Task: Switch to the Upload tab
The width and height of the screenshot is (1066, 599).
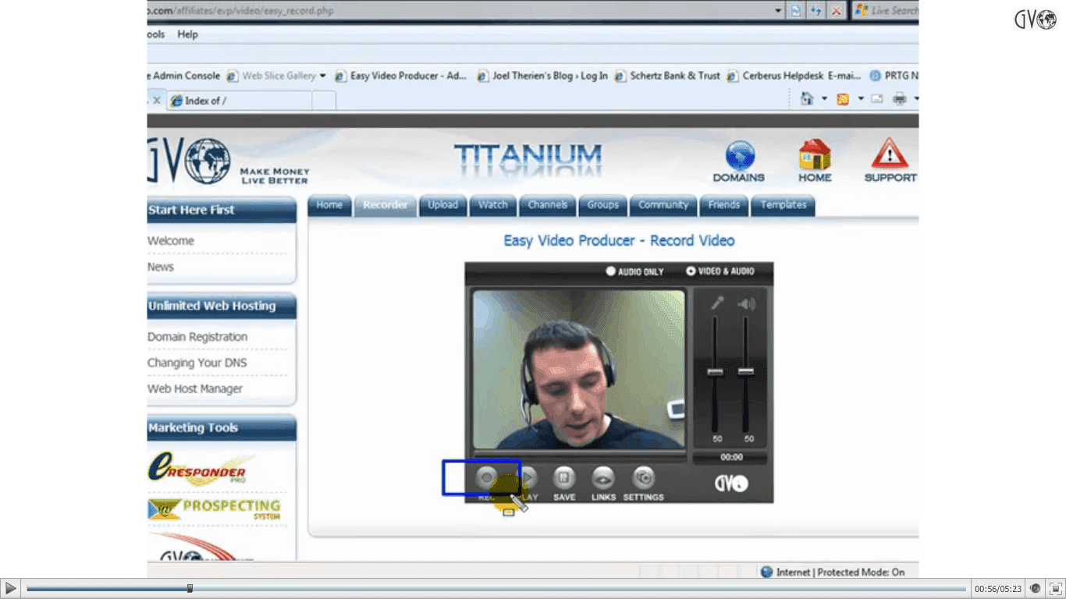Action: click(x=442, y=205)
